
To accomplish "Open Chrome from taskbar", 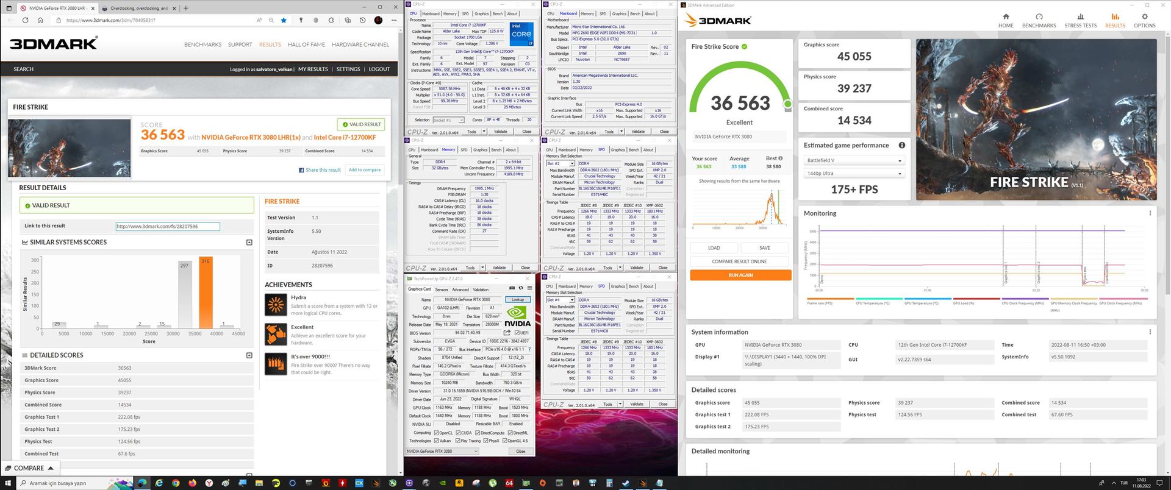I will [175, 483].
